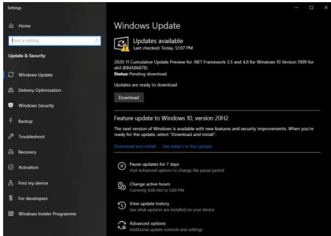Click the search magnifier icon in Find a setting
The height and width of the screenshot is (236, 331).
pyautogui.click(x=97, y=40)
